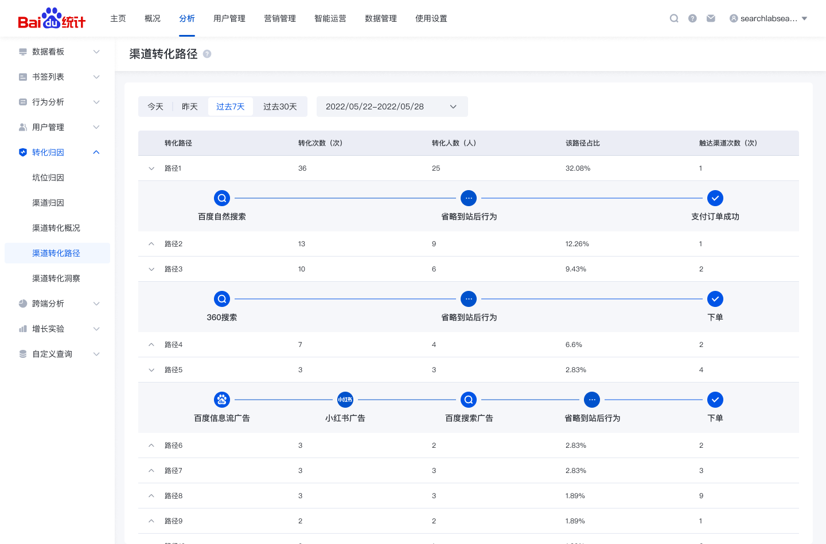Viewport: 826px width, 544px height.
Task: Click the 用户管理 sidebar people icon
Action: 23,127
